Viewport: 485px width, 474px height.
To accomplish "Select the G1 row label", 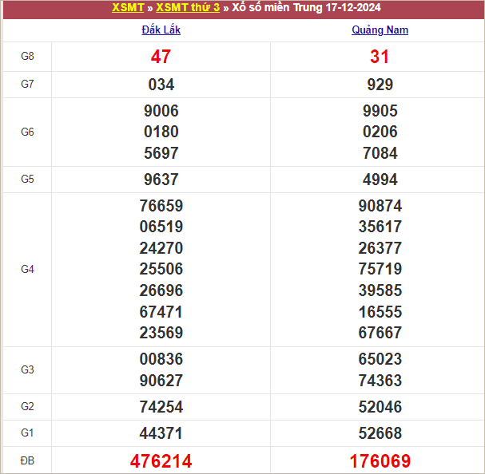I will pos(27,433).
